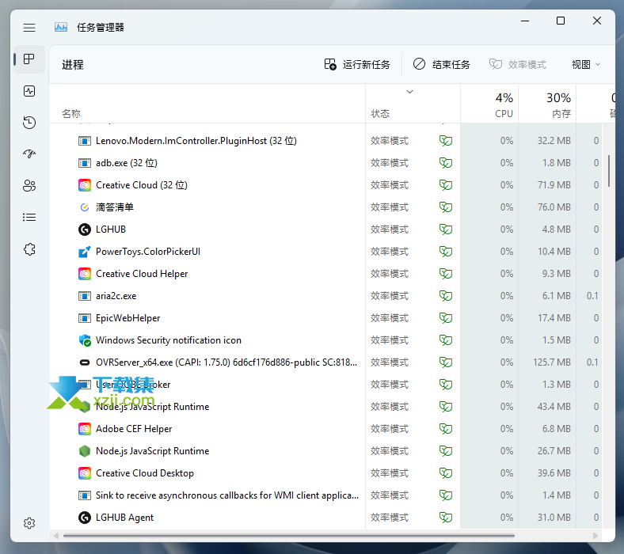Select Creative Cloud (32 位) process name
The image size is (624, 554).
tap(142, 185)
